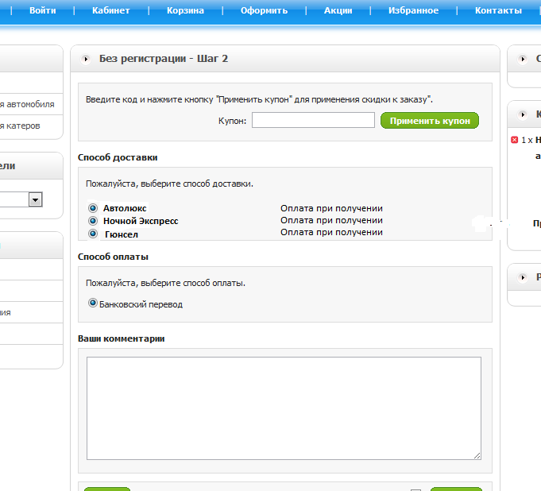Select Ночной Экспресс delivery option
This screenshot has width=541, height=491.
coord(93,221)
